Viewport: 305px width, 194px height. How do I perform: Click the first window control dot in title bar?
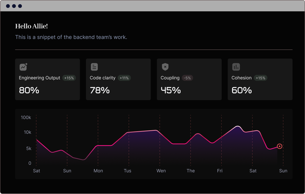point(8,6)
